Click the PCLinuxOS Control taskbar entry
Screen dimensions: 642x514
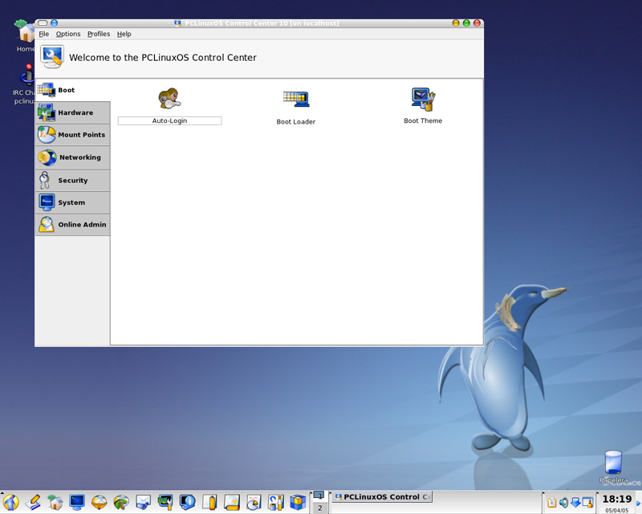tap(382, 497)
